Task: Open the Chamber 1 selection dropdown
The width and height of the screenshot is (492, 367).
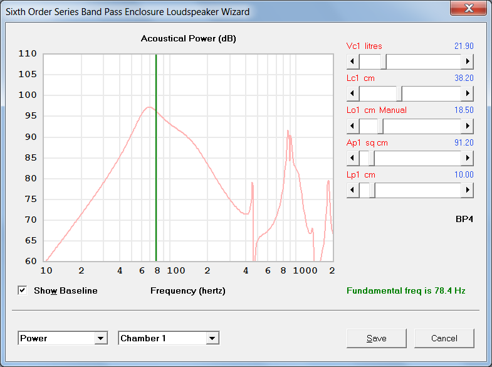Action: [x=212, y=338]
